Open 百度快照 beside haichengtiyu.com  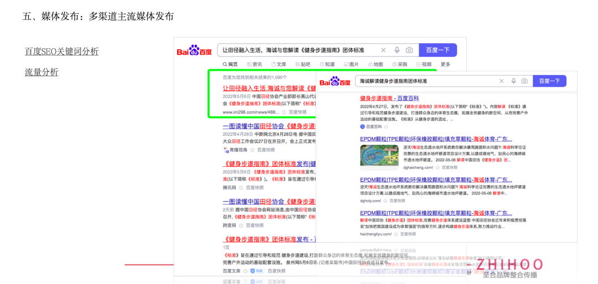pyautogui.click(x=408, y=234)
